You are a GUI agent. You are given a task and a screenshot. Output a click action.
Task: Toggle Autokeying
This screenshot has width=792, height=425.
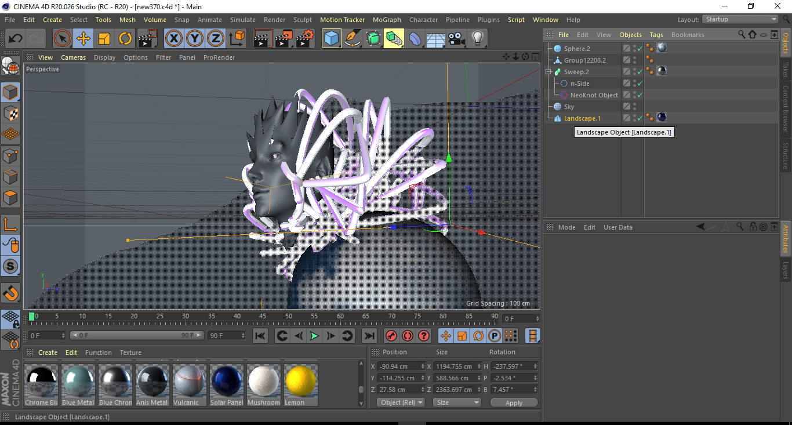point(408,336)
